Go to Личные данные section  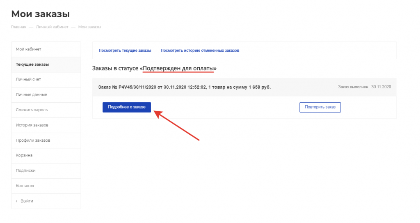[46, 95]
